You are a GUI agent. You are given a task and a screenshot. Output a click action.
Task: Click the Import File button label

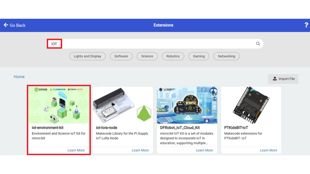[287, 79]
